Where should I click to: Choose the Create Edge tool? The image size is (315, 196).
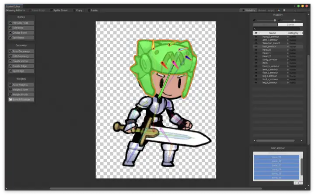[x=21, y=66]
